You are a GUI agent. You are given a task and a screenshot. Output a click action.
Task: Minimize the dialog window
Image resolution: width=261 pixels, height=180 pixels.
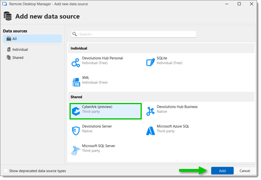[227, 4]
